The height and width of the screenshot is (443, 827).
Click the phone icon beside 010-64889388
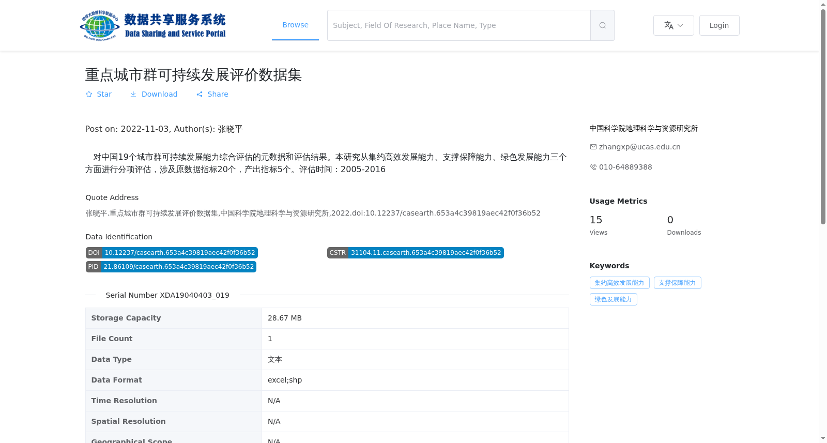[593, 167]
